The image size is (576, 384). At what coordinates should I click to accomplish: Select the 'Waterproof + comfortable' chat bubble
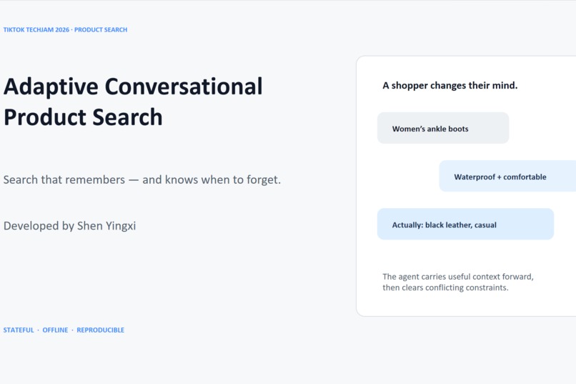[507, 176]
